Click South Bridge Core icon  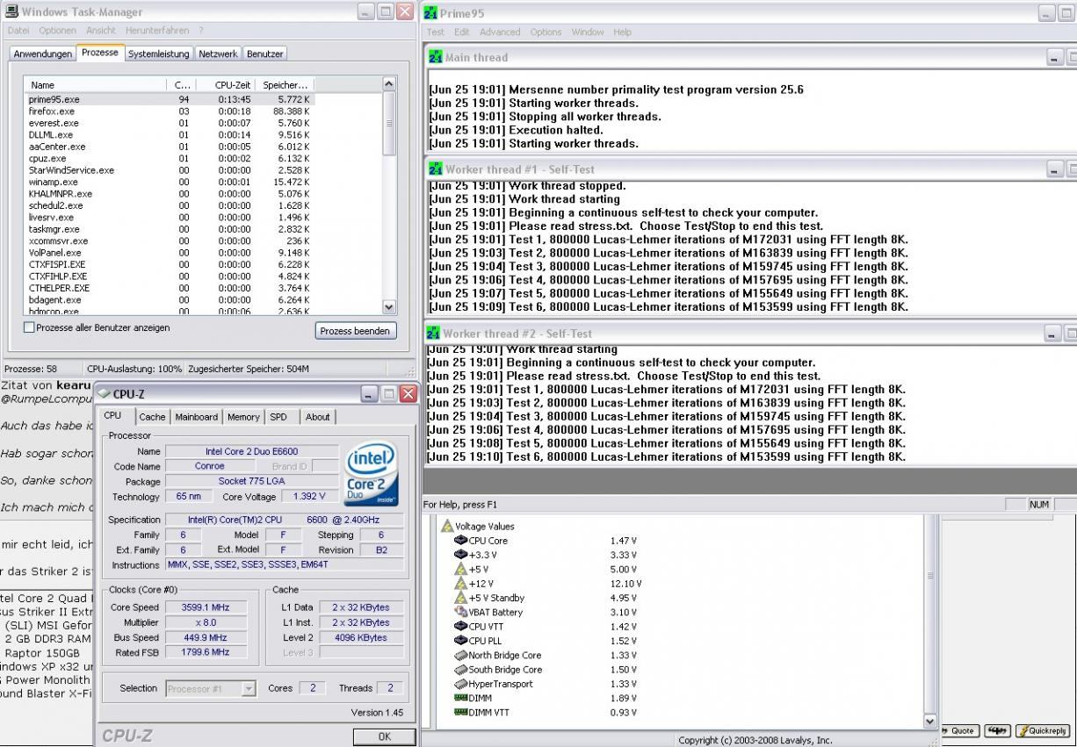(x=460, y=669)
